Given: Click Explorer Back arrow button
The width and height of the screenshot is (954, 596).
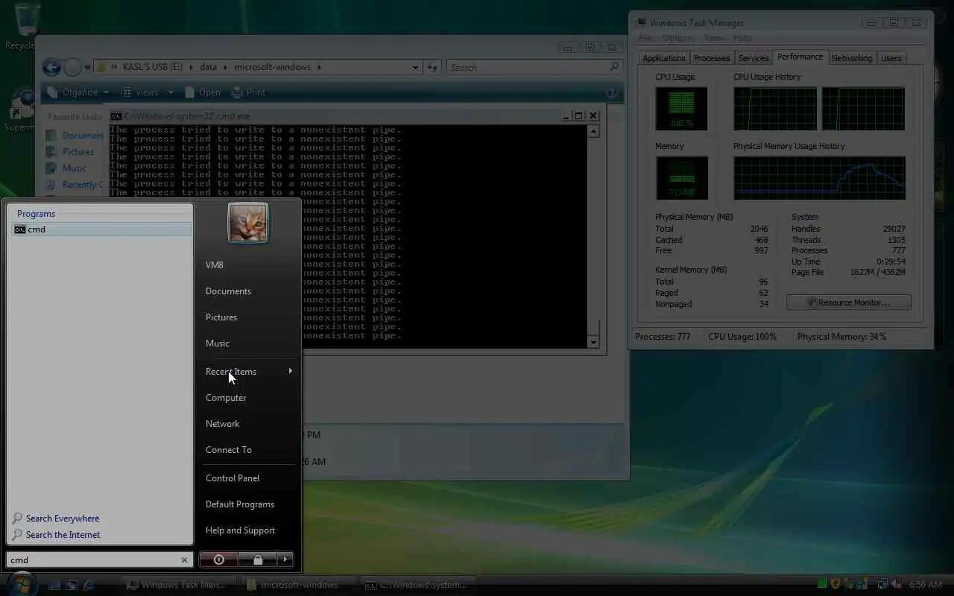Looking at the screenshot, I should pos(51,68).
